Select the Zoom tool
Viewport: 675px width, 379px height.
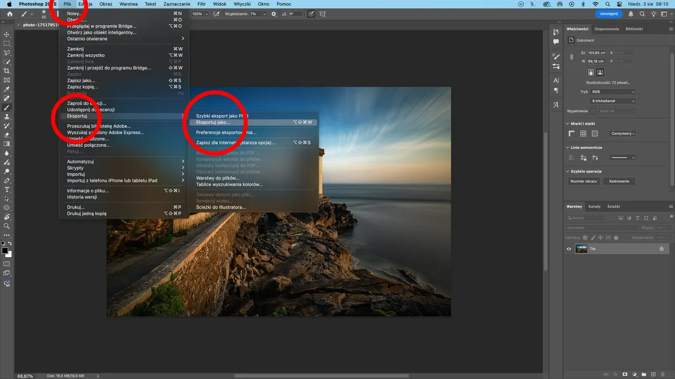tap(7, 226)
